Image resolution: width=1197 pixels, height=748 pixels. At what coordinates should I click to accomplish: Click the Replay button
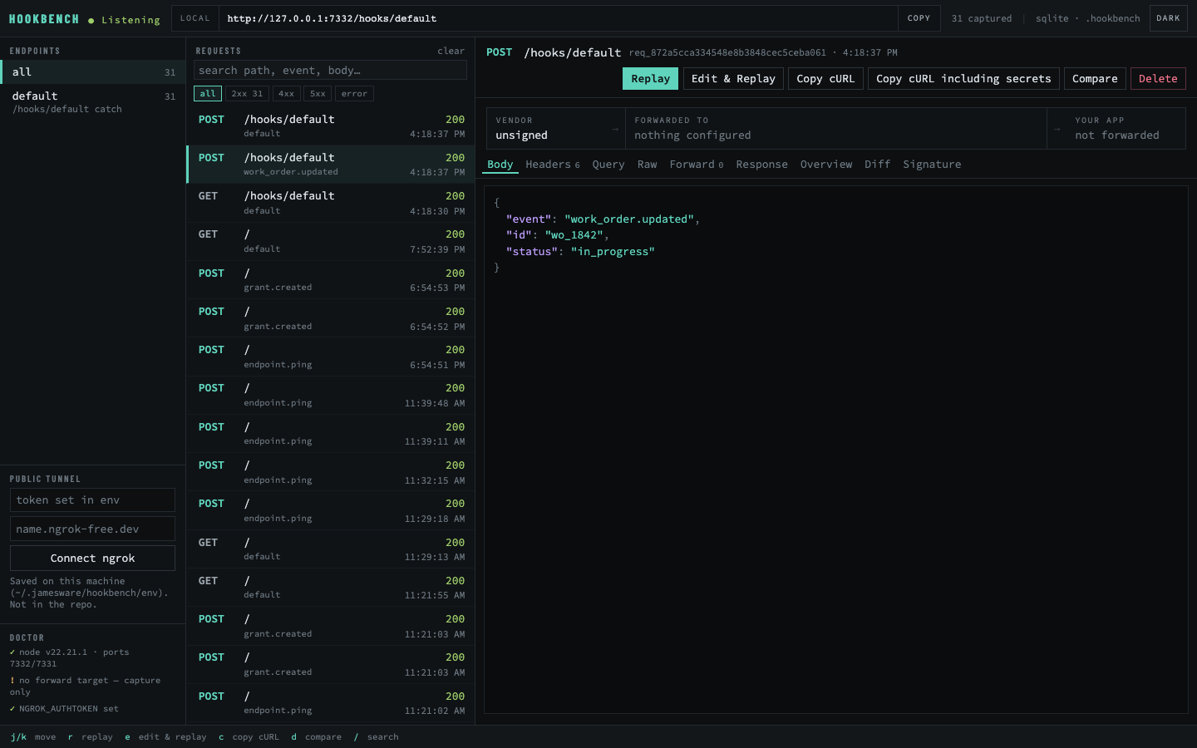click(x=650, y=79)
